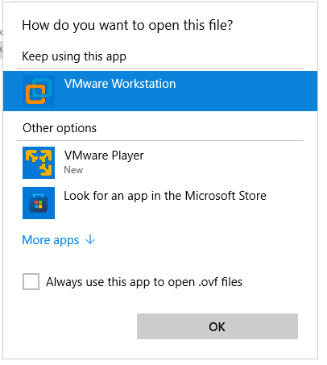Expand the More apps list
This screenshot has height=365, width=327.
coord(59,240)
